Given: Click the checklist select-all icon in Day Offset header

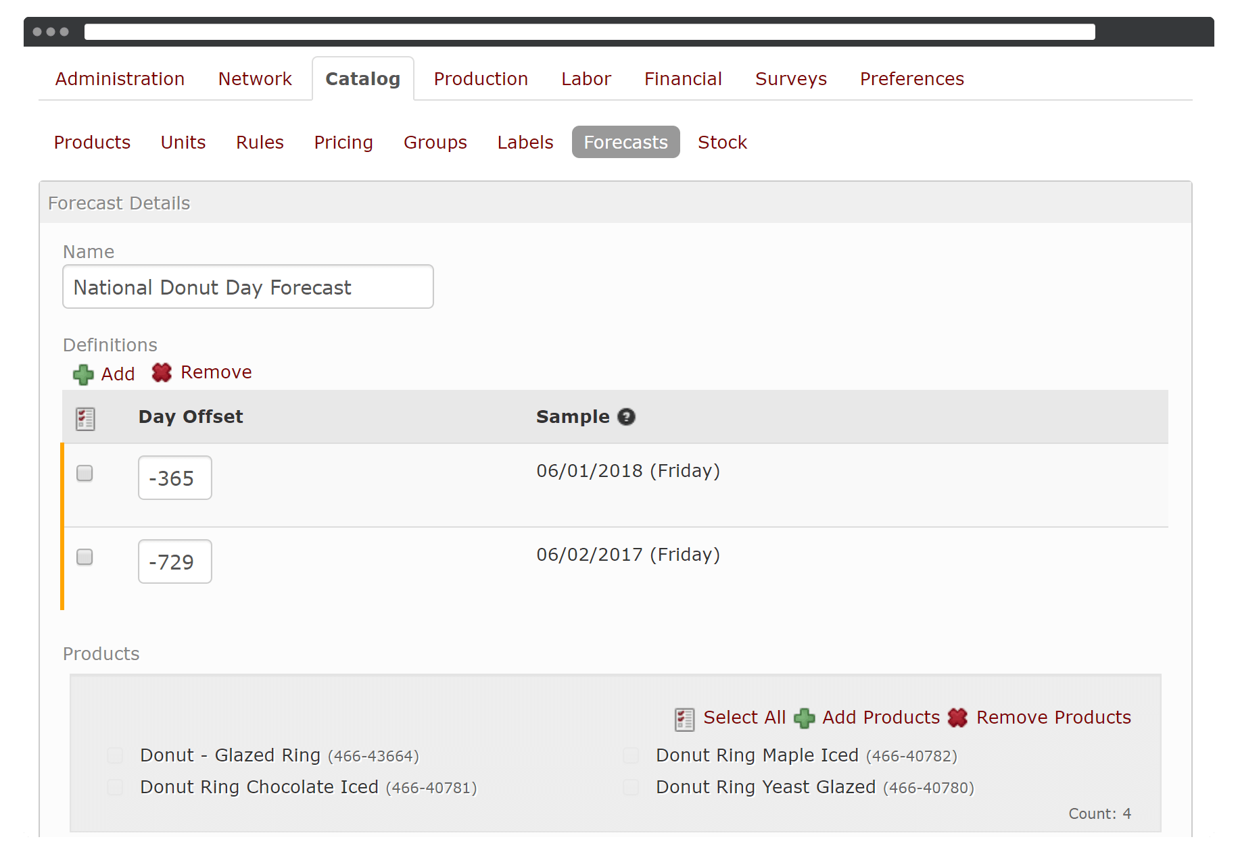Looking at the screenshot, I should click(85, 418).
